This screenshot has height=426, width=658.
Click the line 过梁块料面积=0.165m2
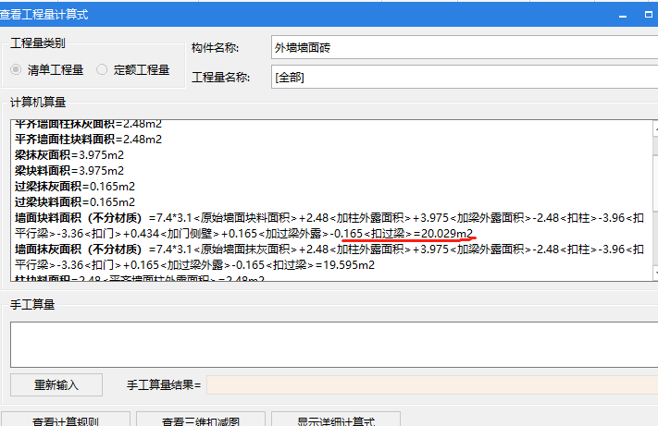click(75, 201)
